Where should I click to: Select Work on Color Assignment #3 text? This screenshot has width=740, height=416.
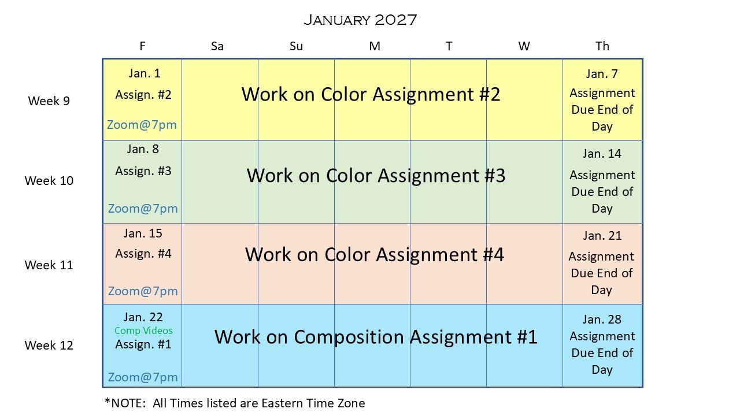376,175
